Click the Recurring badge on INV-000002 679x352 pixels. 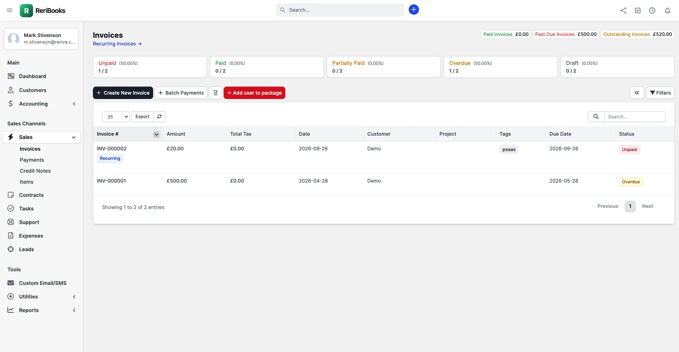pos(110,158)
